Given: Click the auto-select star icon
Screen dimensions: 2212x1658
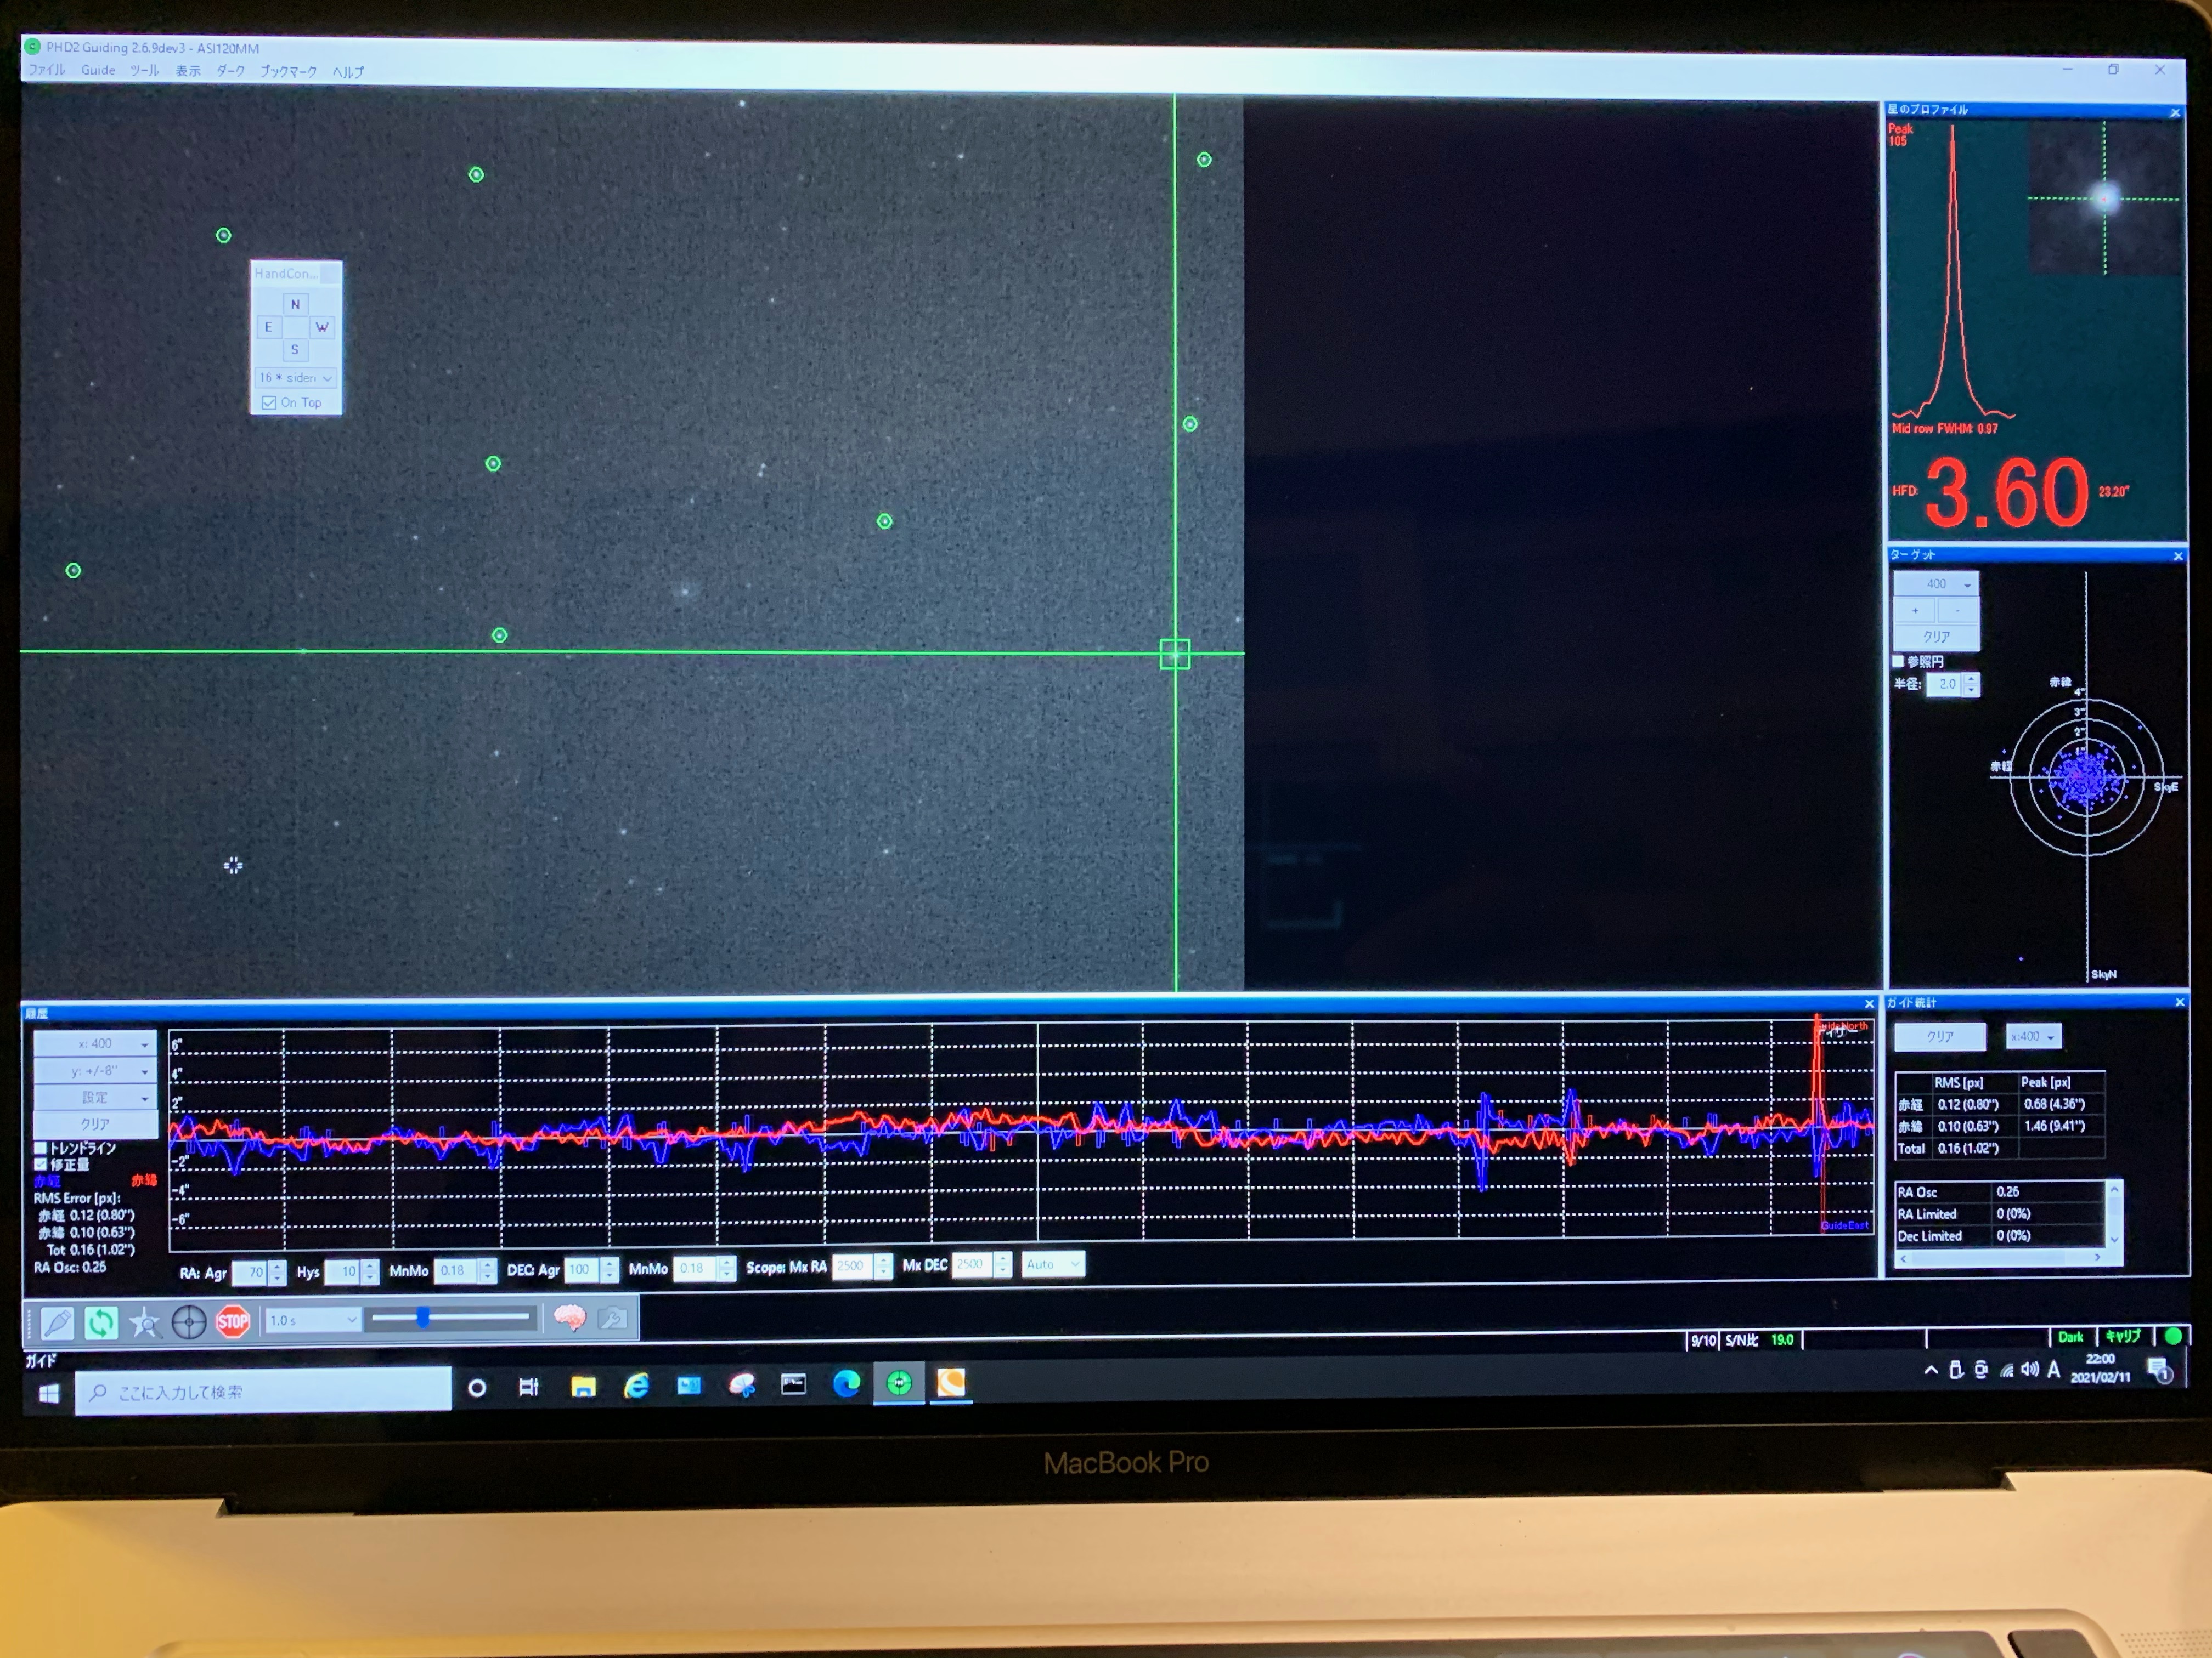Looking at the screenshot, I should [145, 1323].
